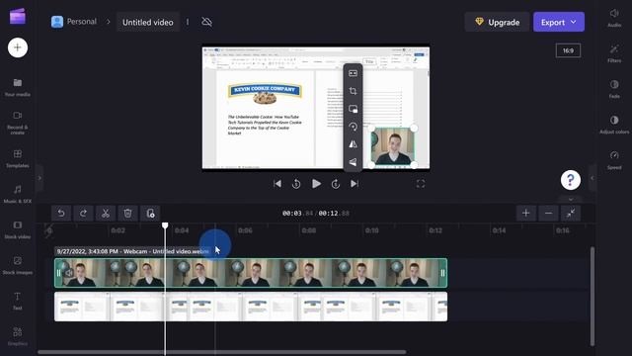632x356 pixels.
Task: Open the Stock video panel
Action: click(18, 229)
